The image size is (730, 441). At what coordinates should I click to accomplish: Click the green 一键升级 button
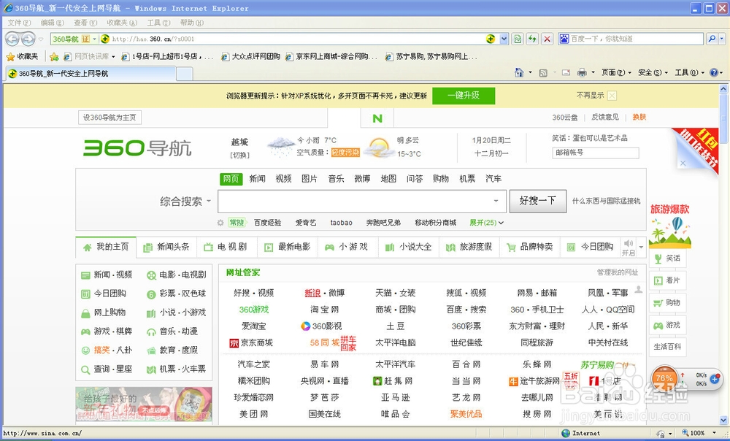click(x=464, y=96)
